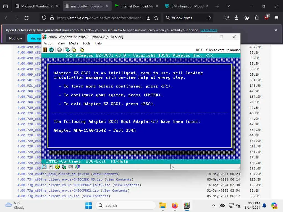Open tracking protection shield icon
The width and height of the screenshot is (283, 212).
(44, 18)
